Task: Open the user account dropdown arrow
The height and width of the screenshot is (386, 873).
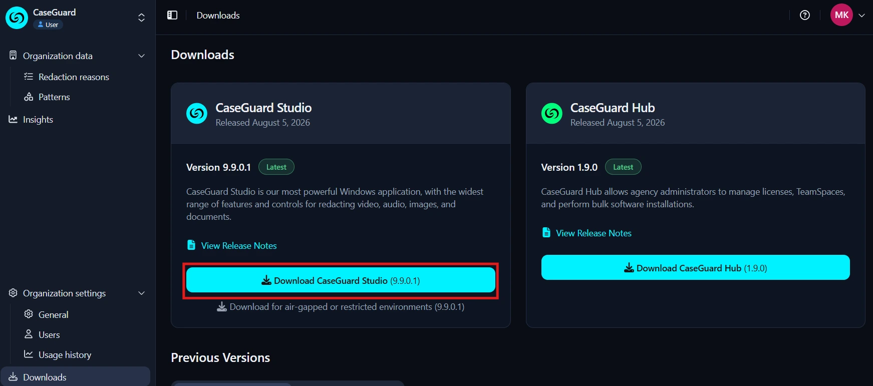Action: tap(862, 16)
